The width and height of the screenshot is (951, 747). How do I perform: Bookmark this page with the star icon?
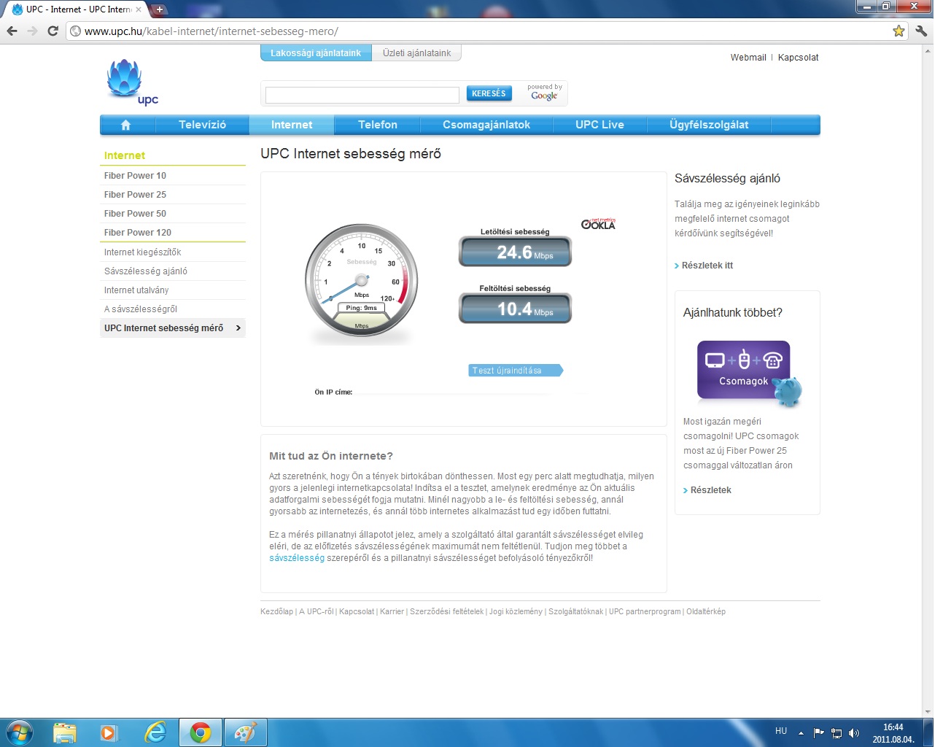click(898, 31)
